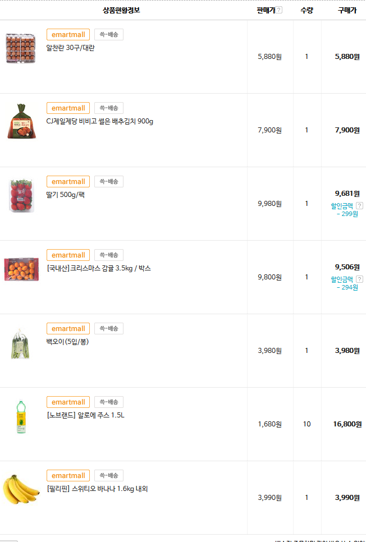Click the banana bunch thumbnail

point(21,489)
